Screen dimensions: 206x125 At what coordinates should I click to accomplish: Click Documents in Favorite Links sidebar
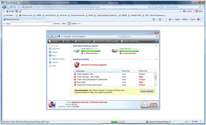click(54, 49)
